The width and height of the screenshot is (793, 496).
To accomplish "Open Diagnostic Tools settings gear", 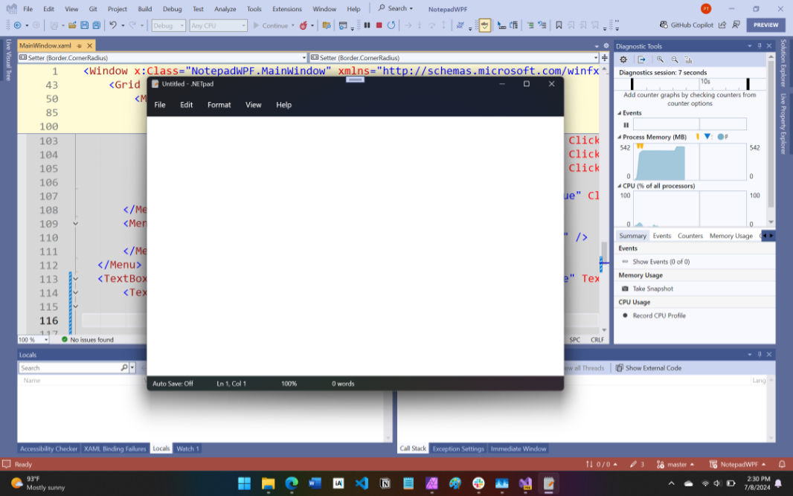I will 623,59.
